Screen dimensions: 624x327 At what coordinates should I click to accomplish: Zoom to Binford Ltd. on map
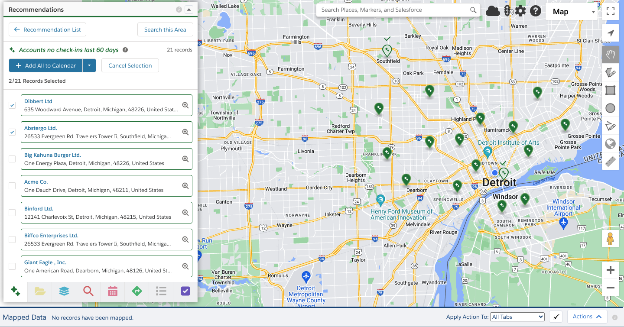point(185,213)
